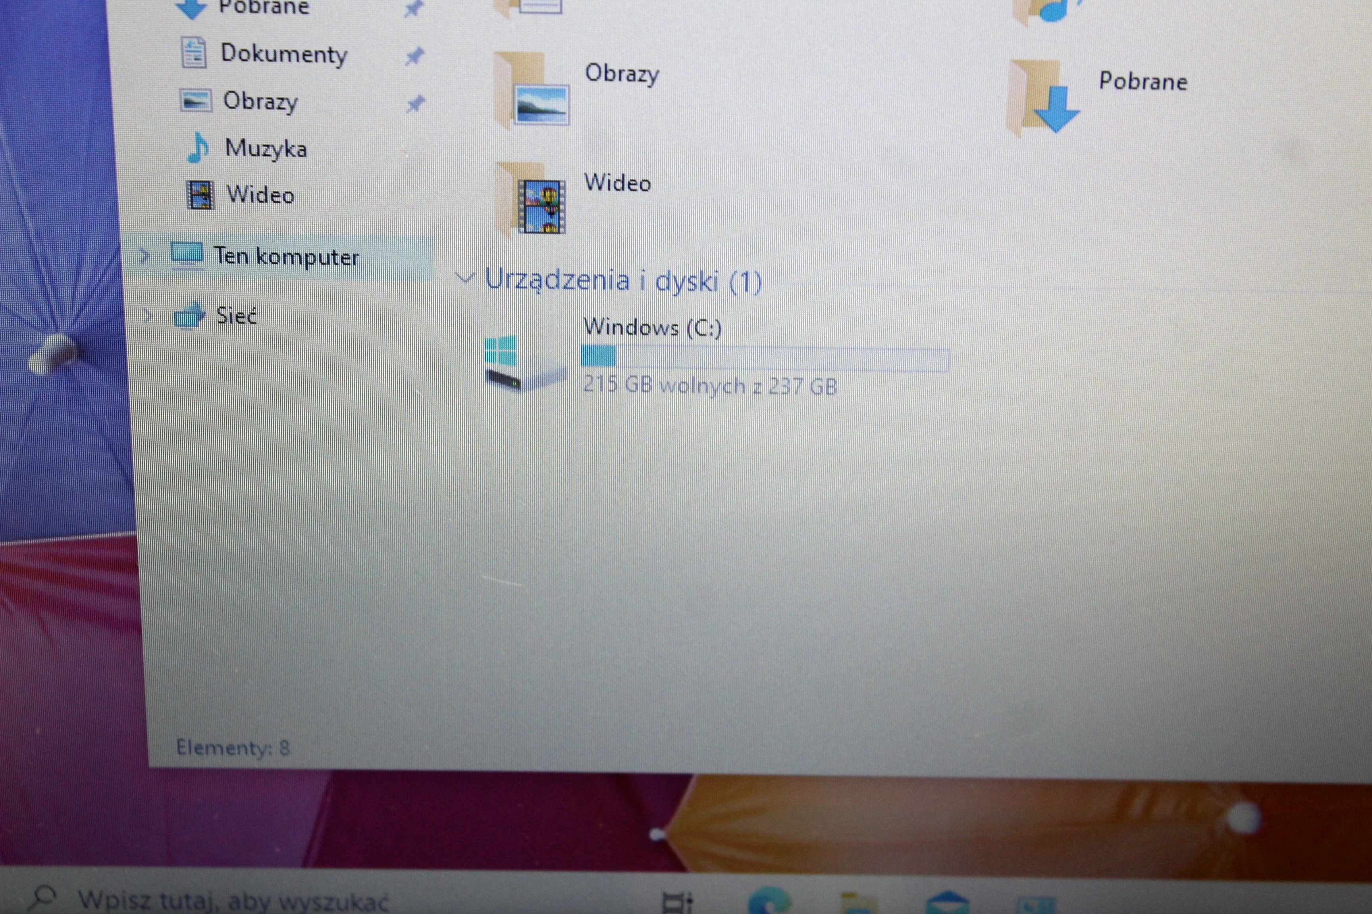Select the Obrazy folder icon in main pane
This screenshot has width=1372, height=914.
[x=532, y=90]
